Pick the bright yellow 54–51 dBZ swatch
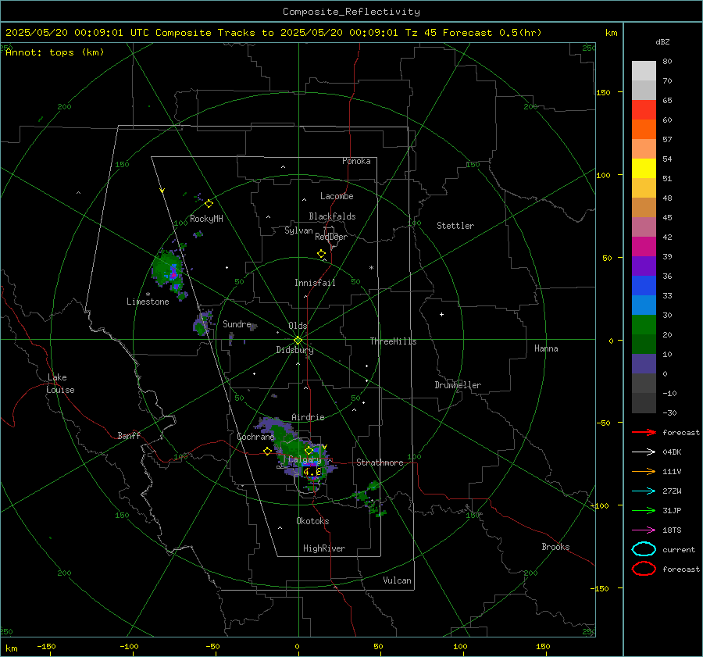The height and width of the screenshot is (657, 703). click(x=644, y=169)
